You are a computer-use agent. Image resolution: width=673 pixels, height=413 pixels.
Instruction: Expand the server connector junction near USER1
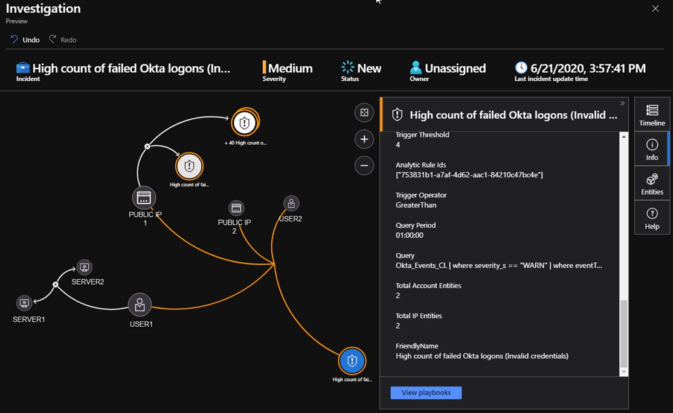(x=56, y=284)
